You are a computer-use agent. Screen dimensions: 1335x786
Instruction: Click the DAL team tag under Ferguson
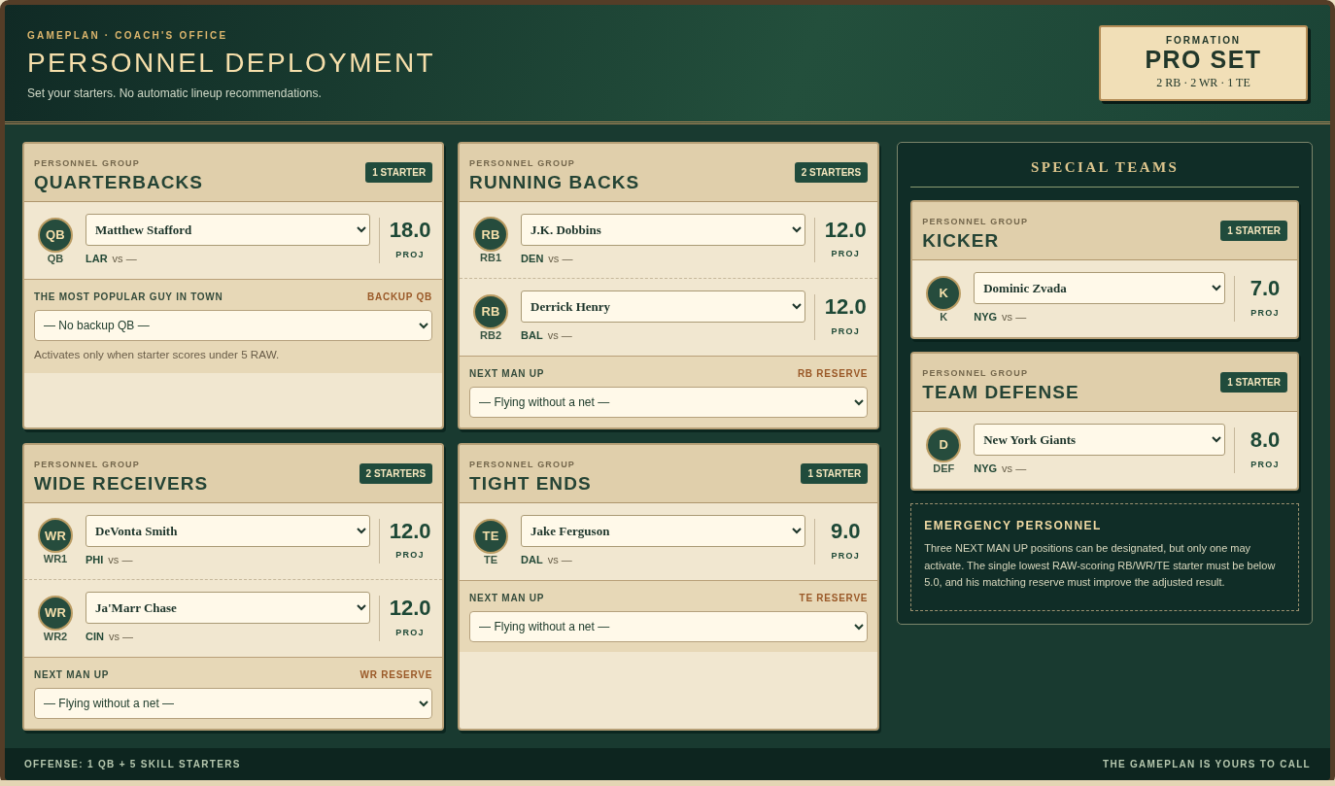(x=531, y=560)
